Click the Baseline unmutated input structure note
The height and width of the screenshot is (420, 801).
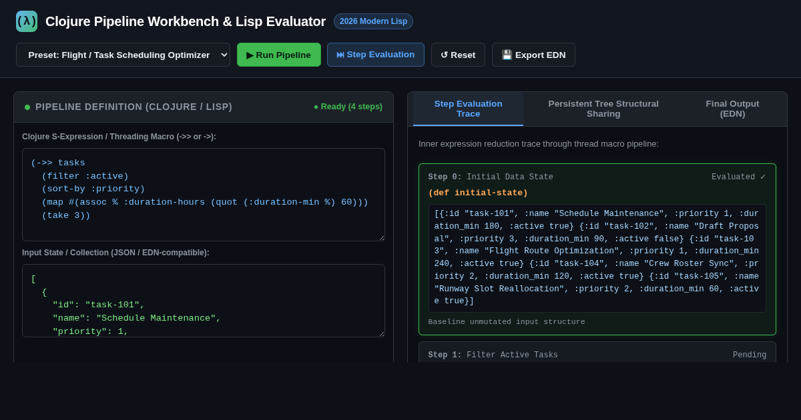coord(507,322)
